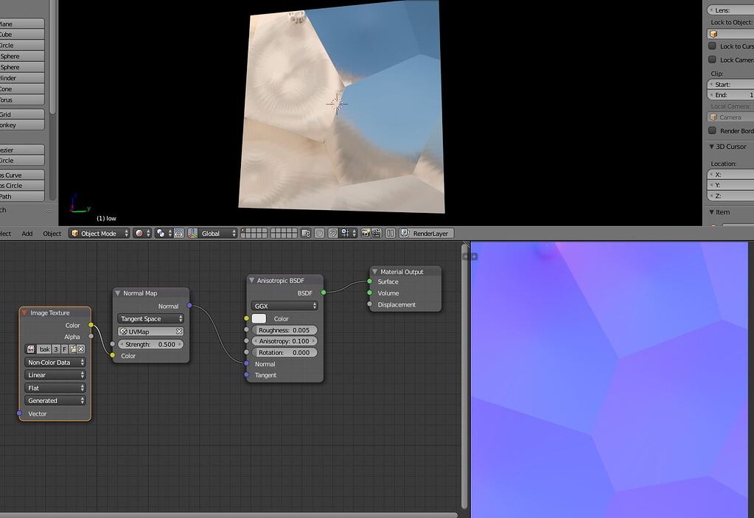Screen dimensions: 754x518
Task: Click the Lock to Object cube icon
Action: pos(713,34)
